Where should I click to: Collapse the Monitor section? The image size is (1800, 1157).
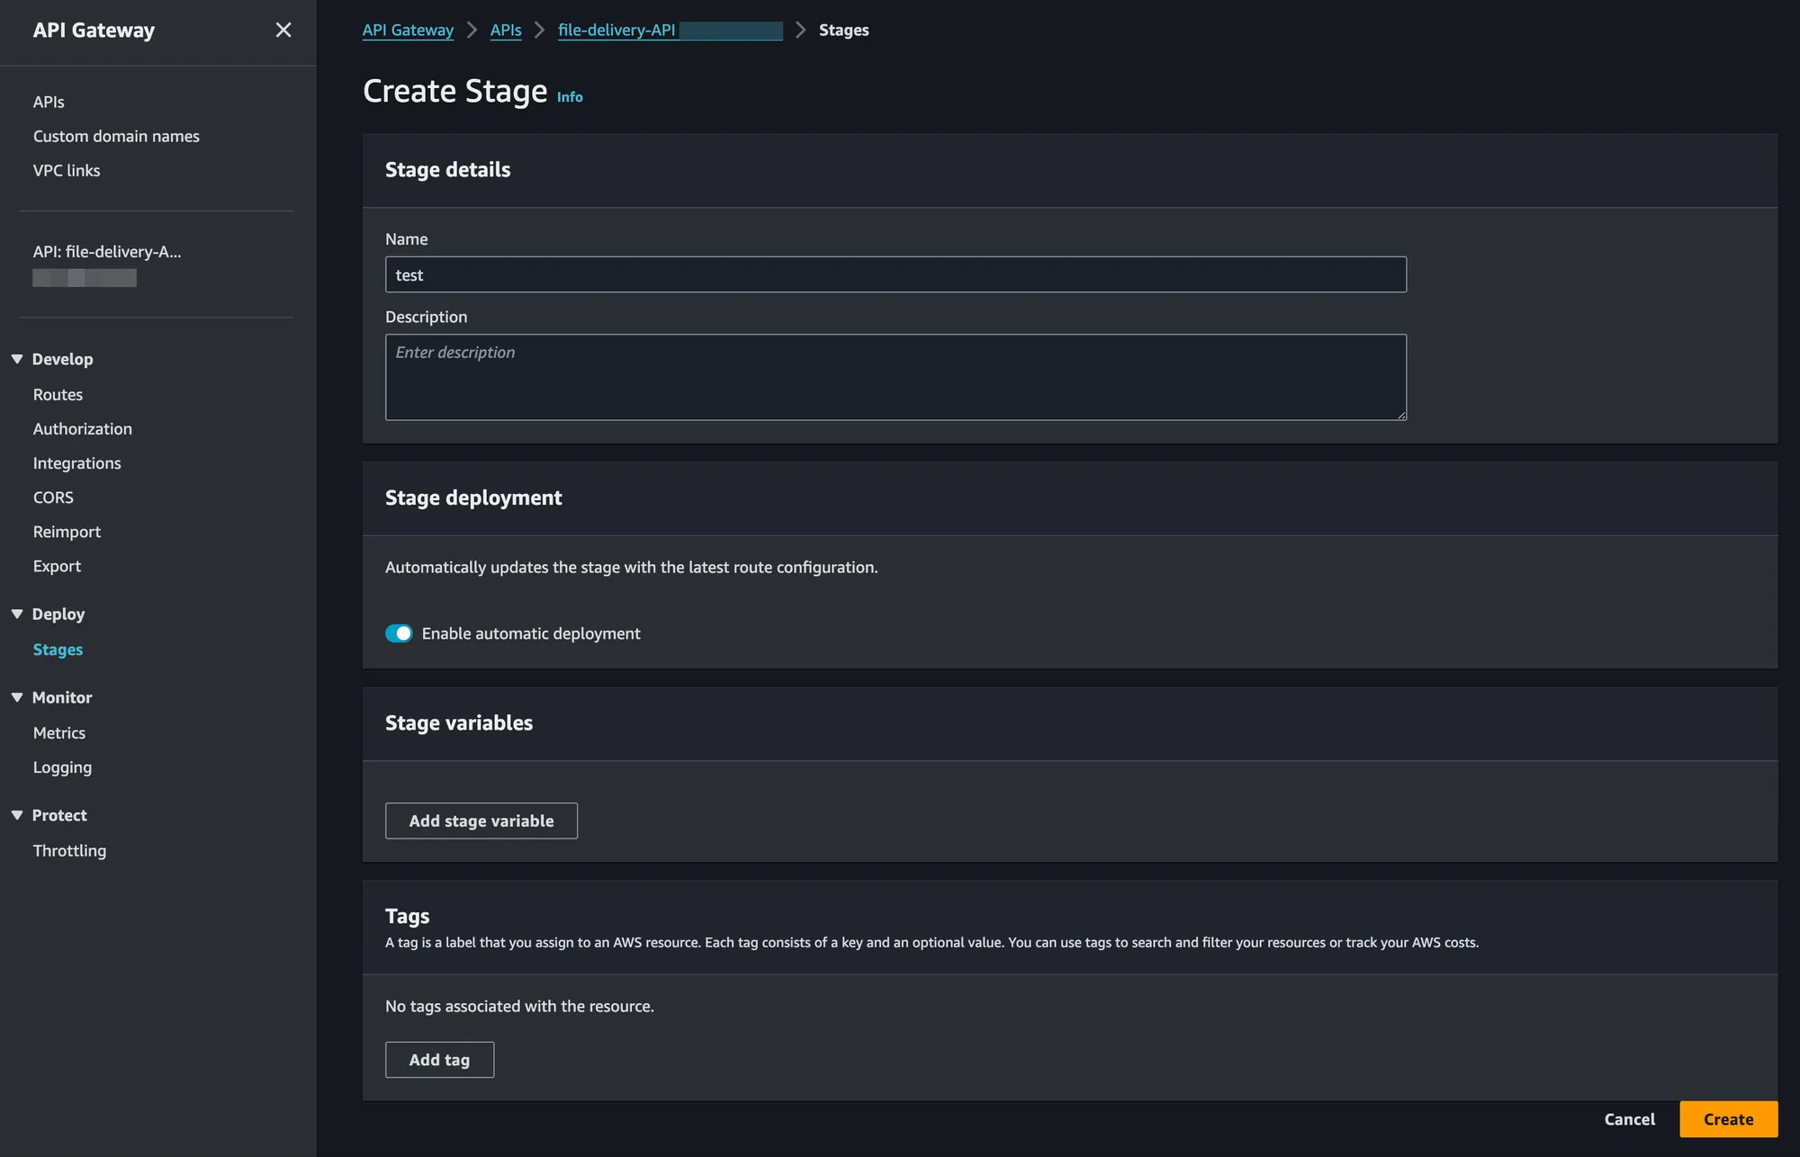[x=17, y=697]
